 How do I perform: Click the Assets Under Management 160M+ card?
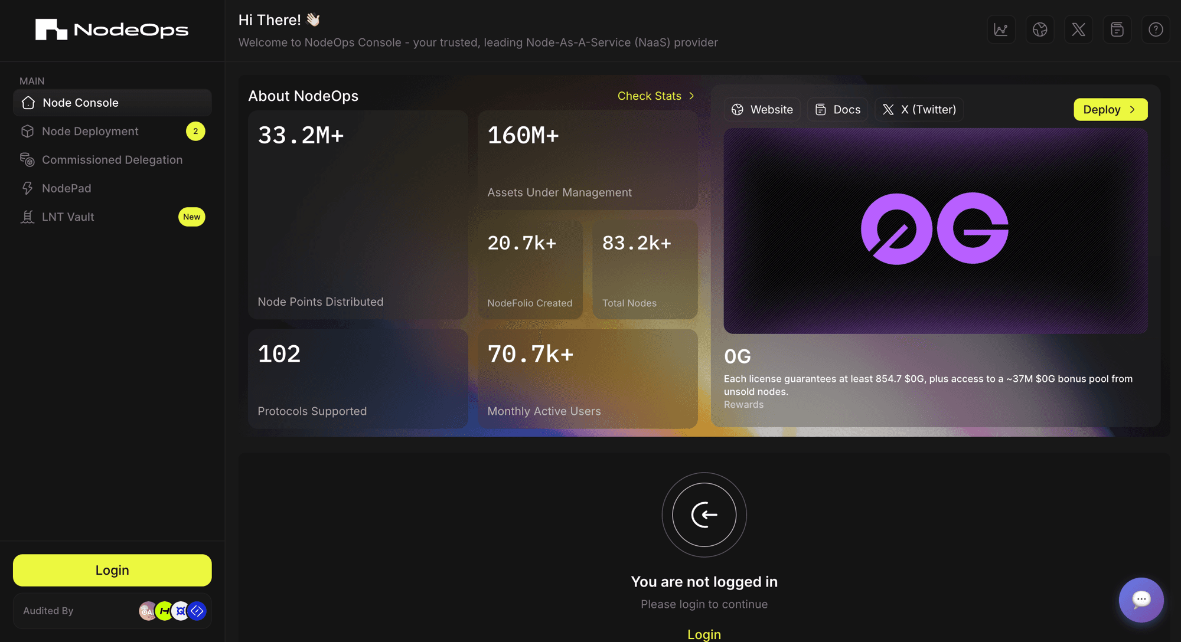pos(588,160)
